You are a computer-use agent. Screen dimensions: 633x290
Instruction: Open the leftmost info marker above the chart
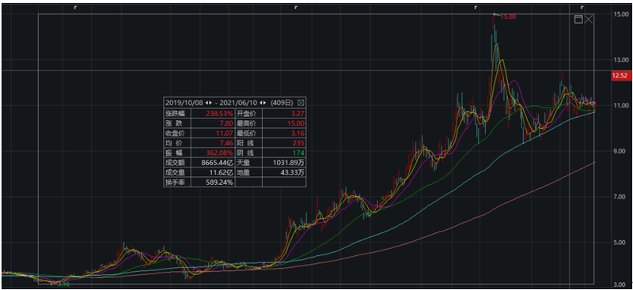pyautogui.click(x=75, y=7)
